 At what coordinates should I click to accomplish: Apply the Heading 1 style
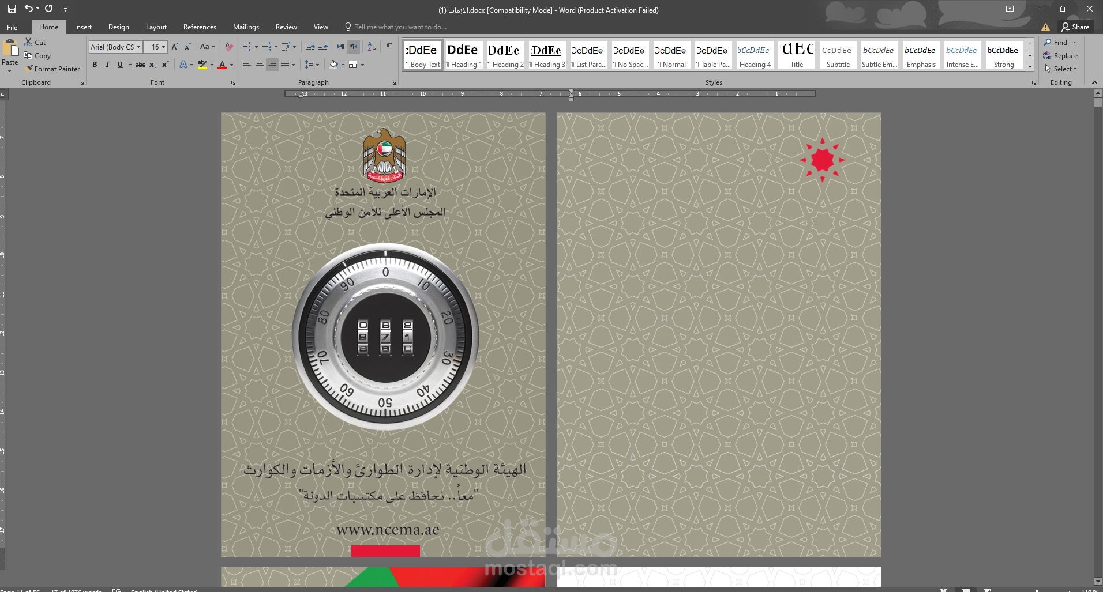pyautogui.click(x=464, y=55)
